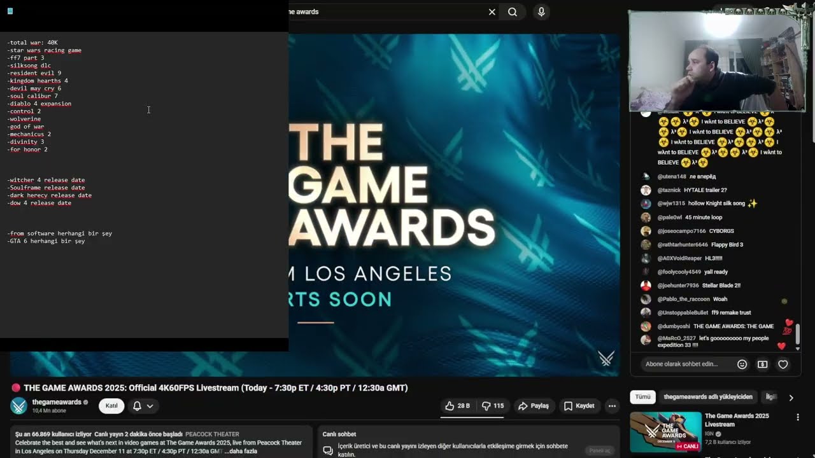Click the Paneli aç button
The image size is (815, 458).
click(x=600, y=450)
